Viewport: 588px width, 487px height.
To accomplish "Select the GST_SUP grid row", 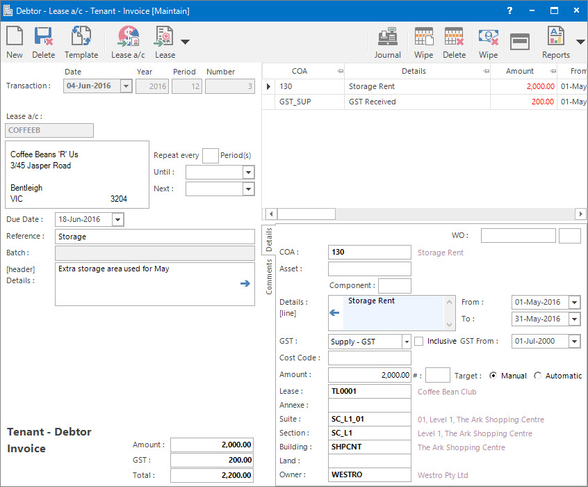I will [x=425, y=102].
